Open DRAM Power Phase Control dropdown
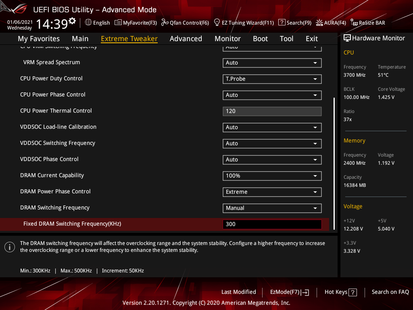 pyautogui.click(x=272, y=192)
